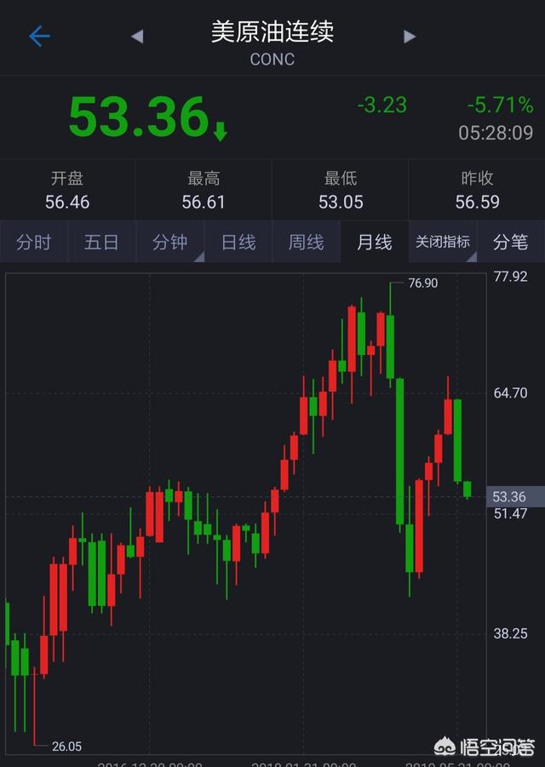Tap the Wukong Q&A watermark logo
545x767 pixels.
pyautogui.click(x=484, y=747)
